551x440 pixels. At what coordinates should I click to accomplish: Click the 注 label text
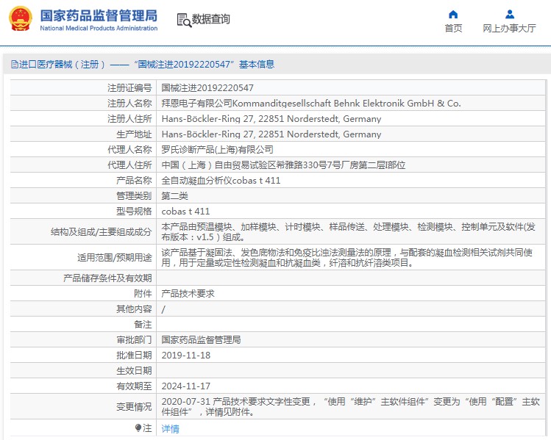click(147, 428)
